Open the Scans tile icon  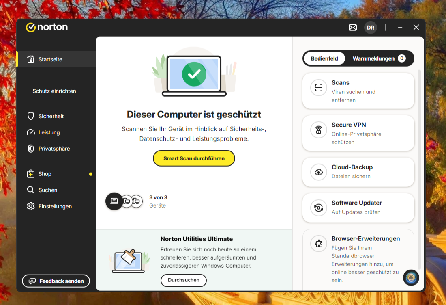(x=319, y=88)
